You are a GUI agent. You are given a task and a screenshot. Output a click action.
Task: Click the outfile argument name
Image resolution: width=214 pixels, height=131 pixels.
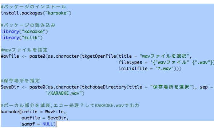(x=31, y=118)
